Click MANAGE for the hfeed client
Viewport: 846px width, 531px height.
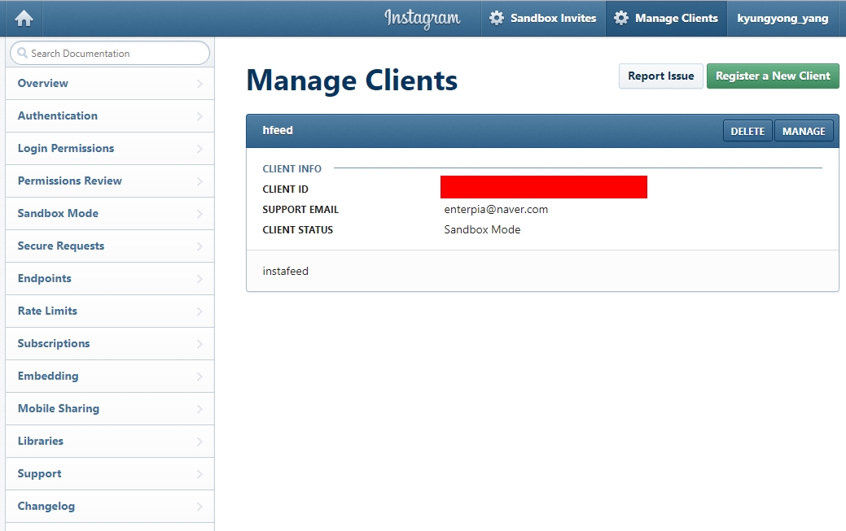click(x=803, y=131)
